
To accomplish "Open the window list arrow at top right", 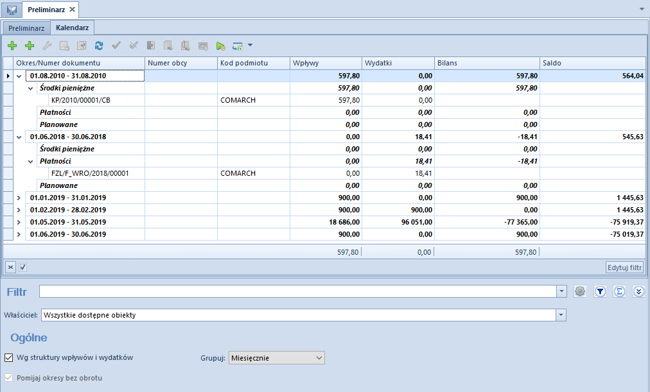I will (x=642, y=9).
